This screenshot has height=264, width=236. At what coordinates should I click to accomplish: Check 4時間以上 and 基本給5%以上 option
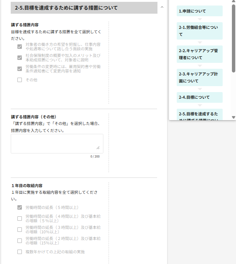pyautogui.click(x=20, y=219)
